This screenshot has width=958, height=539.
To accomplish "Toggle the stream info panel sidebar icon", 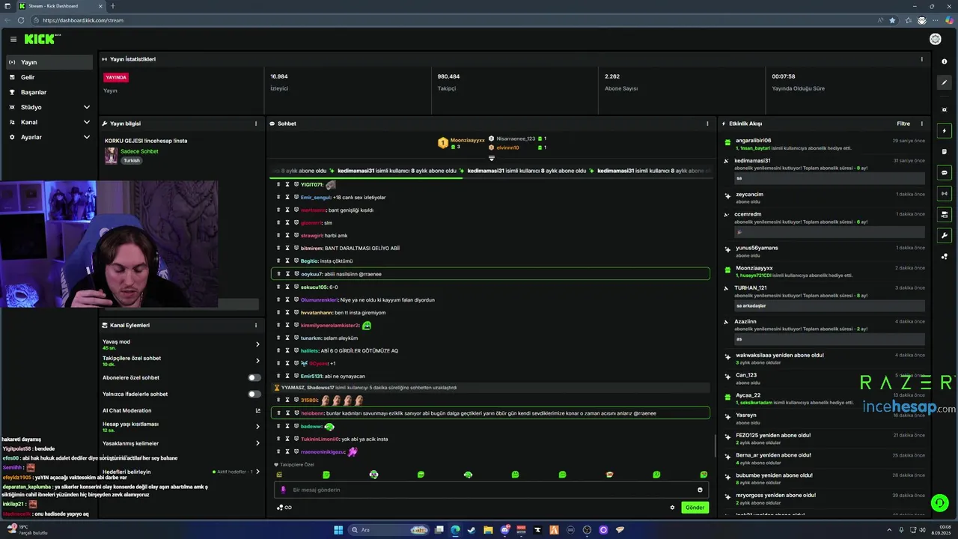I will pyautogui.click(x=945, y=214).
